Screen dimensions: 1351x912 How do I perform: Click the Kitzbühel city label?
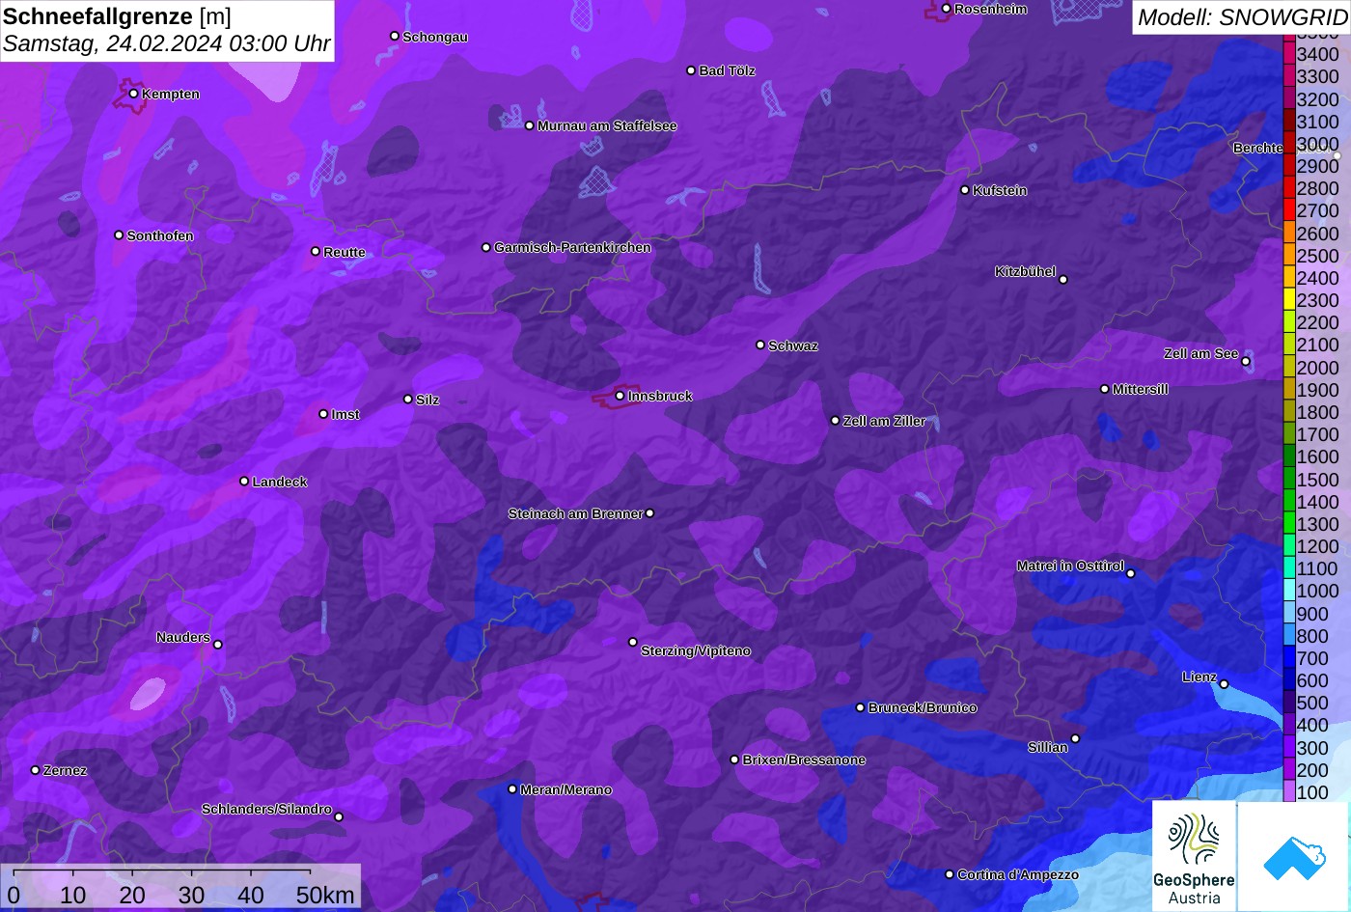(1025, 272)
